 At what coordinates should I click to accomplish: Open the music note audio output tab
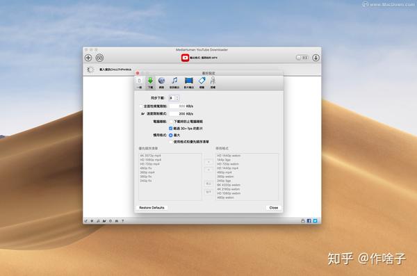(x=174, y=83)
